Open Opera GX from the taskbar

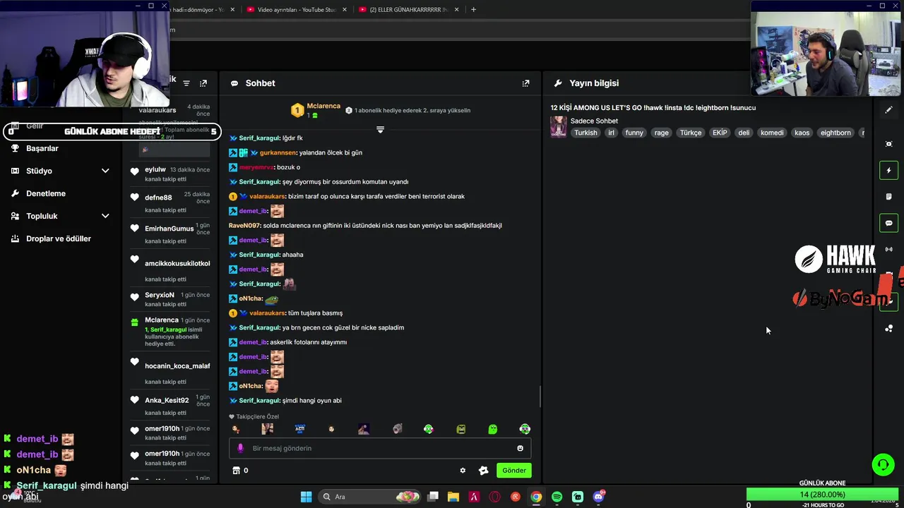point(495,497)
